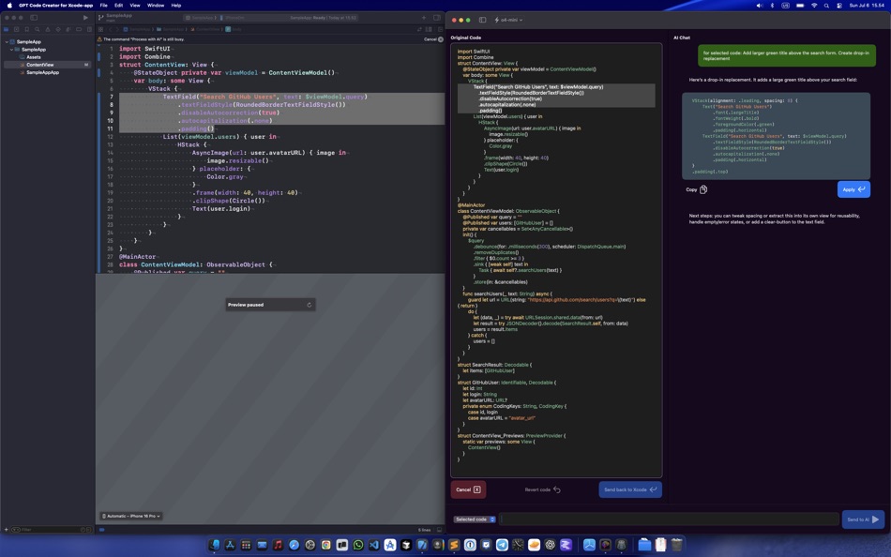Cancel the busy 'Process with AI' command
This screenshot has width=891, height=557.
(x=433, y=39)
